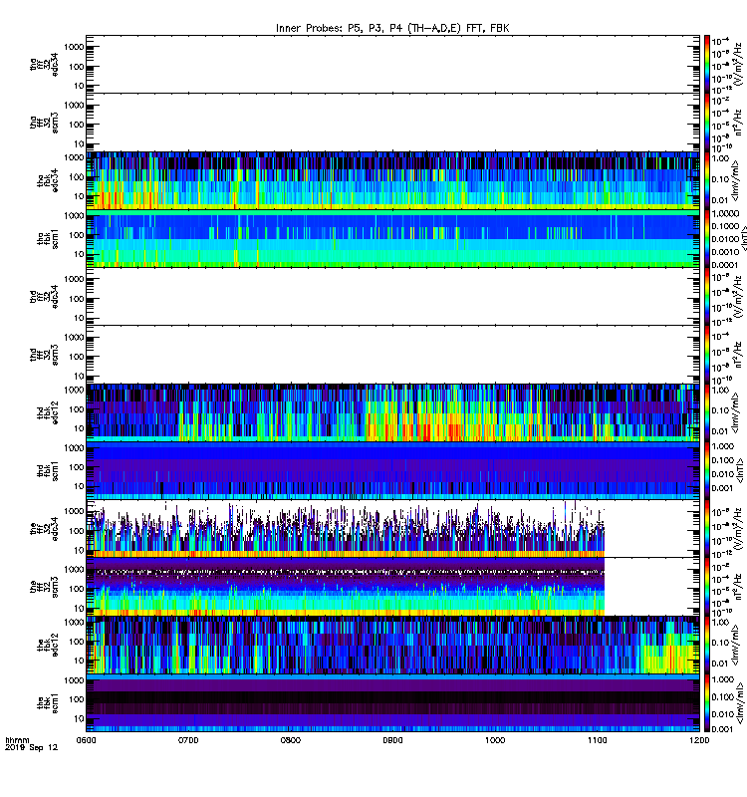Select the 'thd fbk scm1' spectrogram panel
The image size is (747, 797).
392,470
